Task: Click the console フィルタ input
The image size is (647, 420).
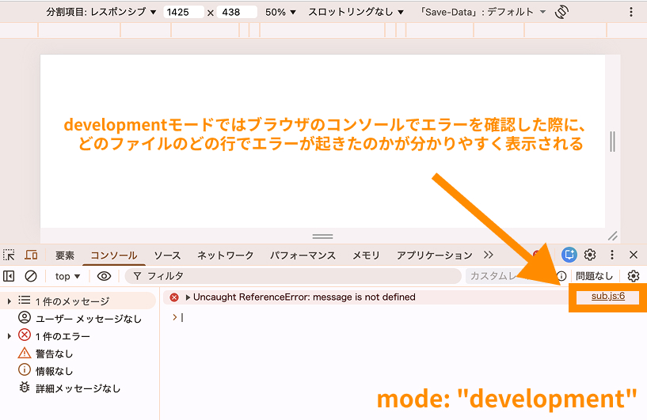Action: pos(293,276)
